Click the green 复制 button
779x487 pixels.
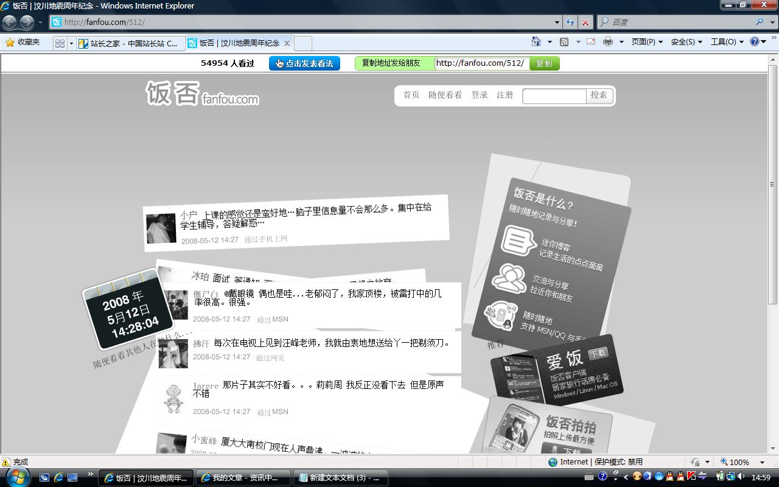(544, 63)
